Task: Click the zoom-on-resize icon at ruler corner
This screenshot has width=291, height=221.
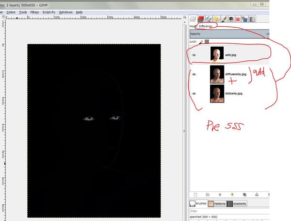Action: point(185,17)
